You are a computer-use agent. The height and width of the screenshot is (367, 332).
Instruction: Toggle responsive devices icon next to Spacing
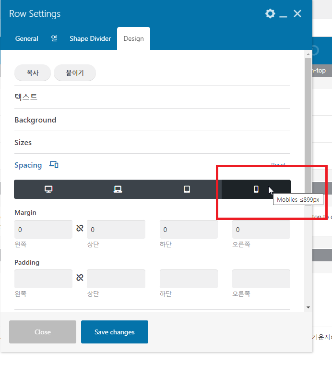(x=54, y=165)
